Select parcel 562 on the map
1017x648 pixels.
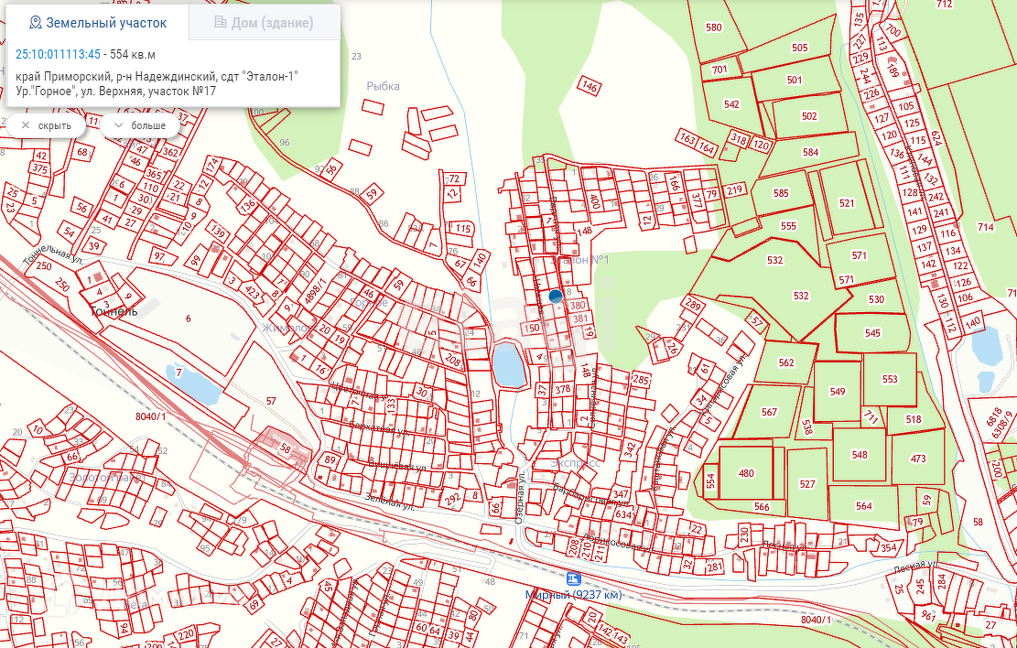pyautogui.click(x=786, y=362)
